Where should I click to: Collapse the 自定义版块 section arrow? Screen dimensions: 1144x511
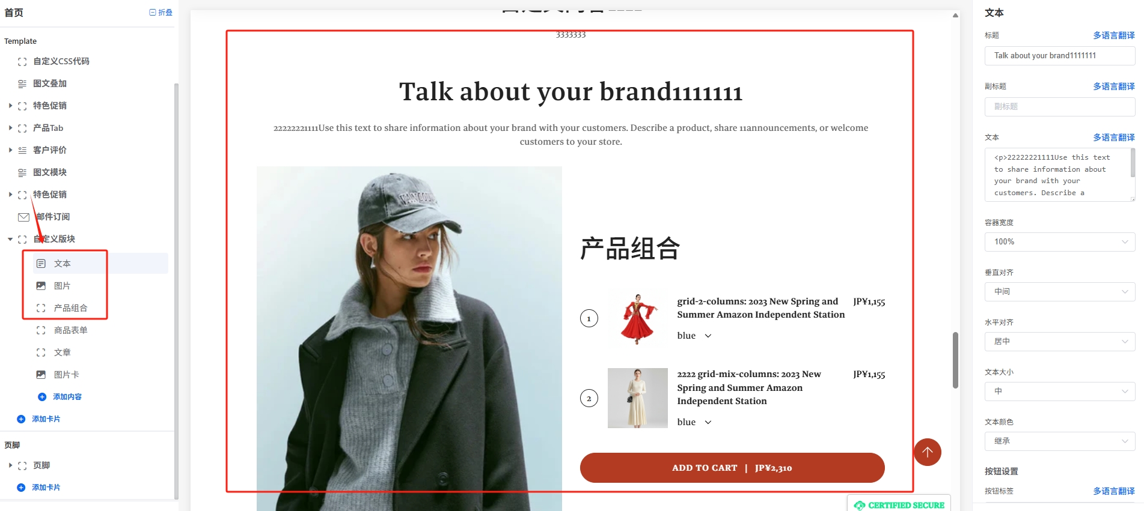pyautogui.click(x=10, y=239)
